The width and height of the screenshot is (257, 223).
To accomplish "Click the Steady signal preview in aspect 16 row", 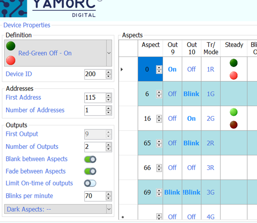I will [234, 119].
